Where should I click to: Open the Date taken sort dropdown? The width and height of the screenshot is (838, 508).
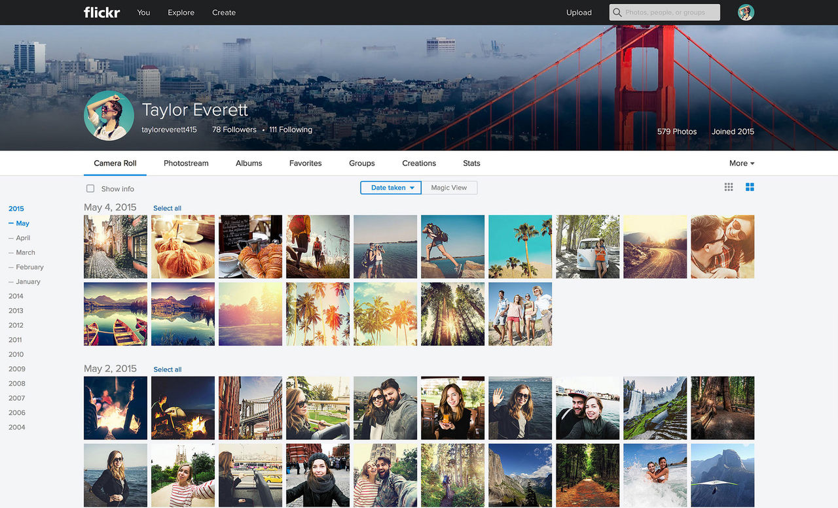[x=390, y=188]
